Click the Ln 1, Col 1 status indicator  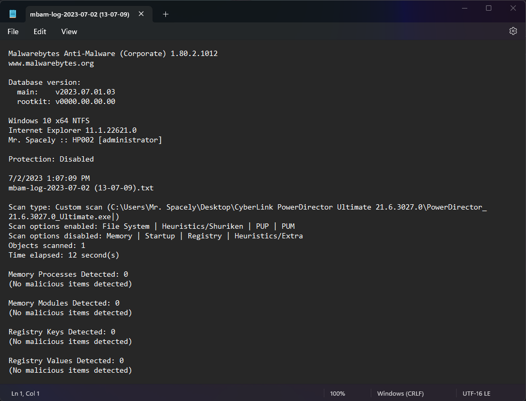point(26,394)
